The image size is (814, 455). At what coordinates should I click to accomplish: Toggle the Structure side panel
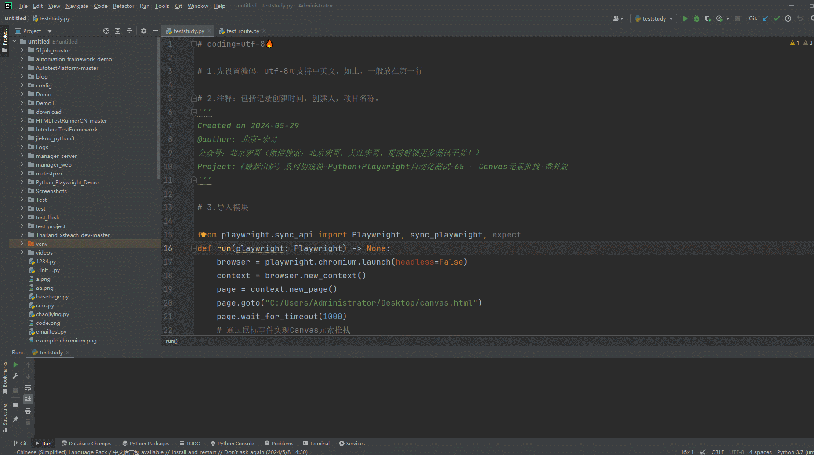(x=5, y=418)
